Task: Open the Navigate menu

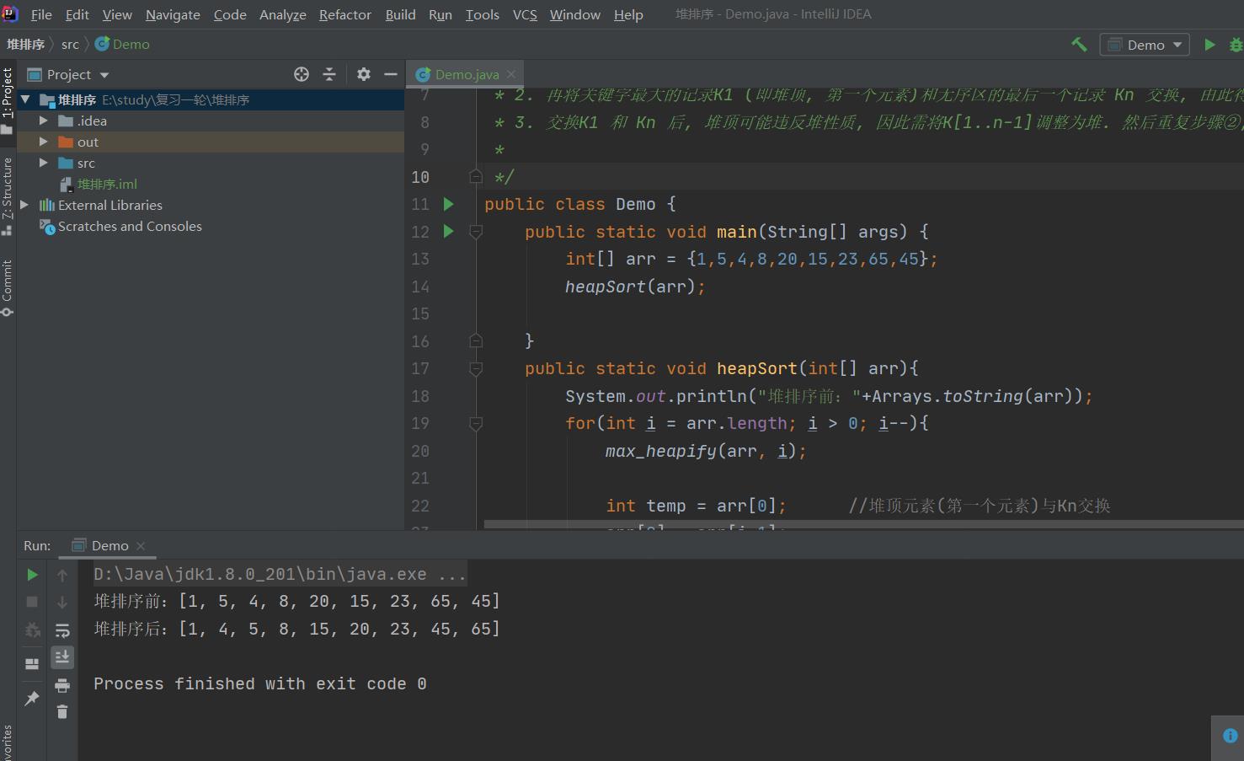Action: (173, 14)
